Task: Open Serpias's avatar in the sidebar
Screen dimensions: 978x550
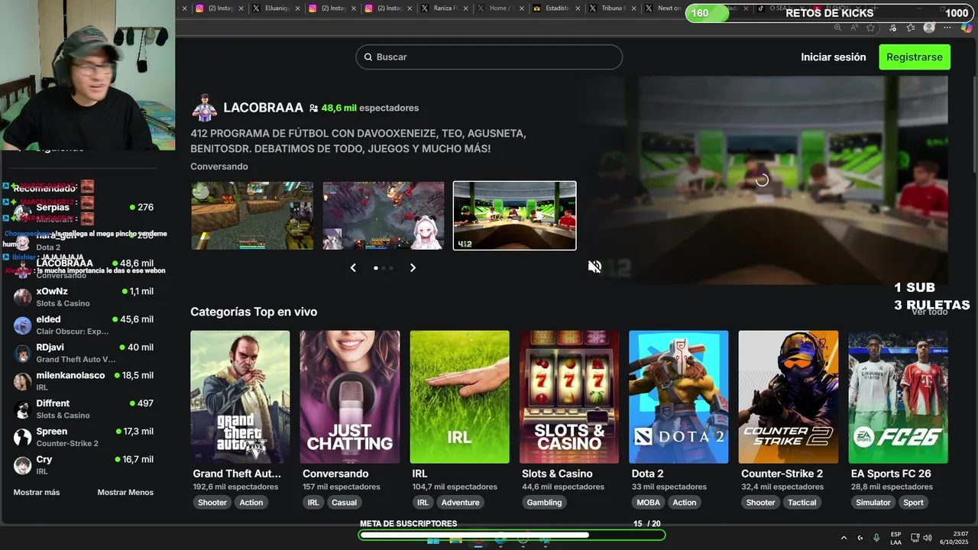Action: click(23, 214)
